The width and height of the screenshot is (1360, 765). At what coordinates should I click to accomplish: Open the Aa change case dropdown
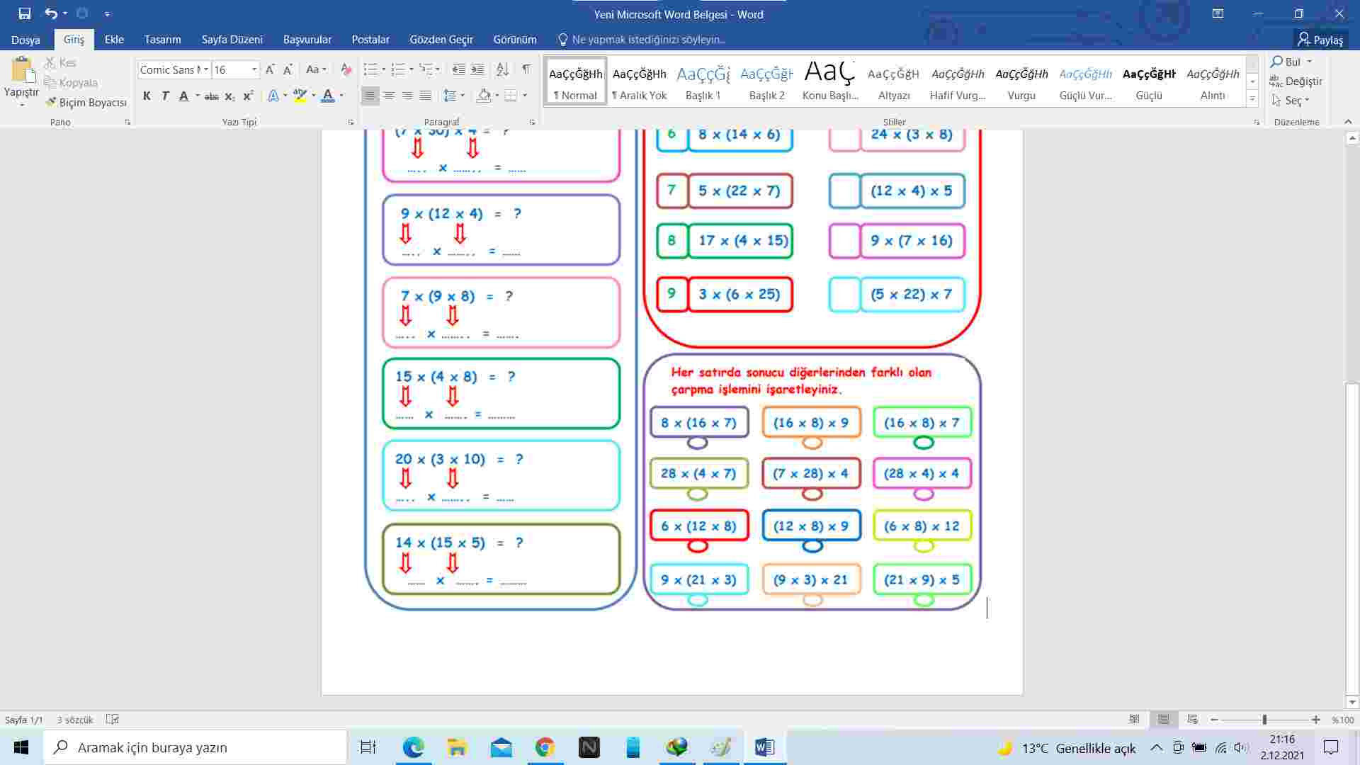pos(316,69)
